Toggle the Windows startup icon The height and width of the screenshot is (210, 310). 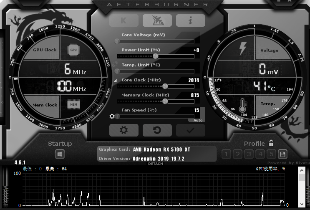pos(60,154)
